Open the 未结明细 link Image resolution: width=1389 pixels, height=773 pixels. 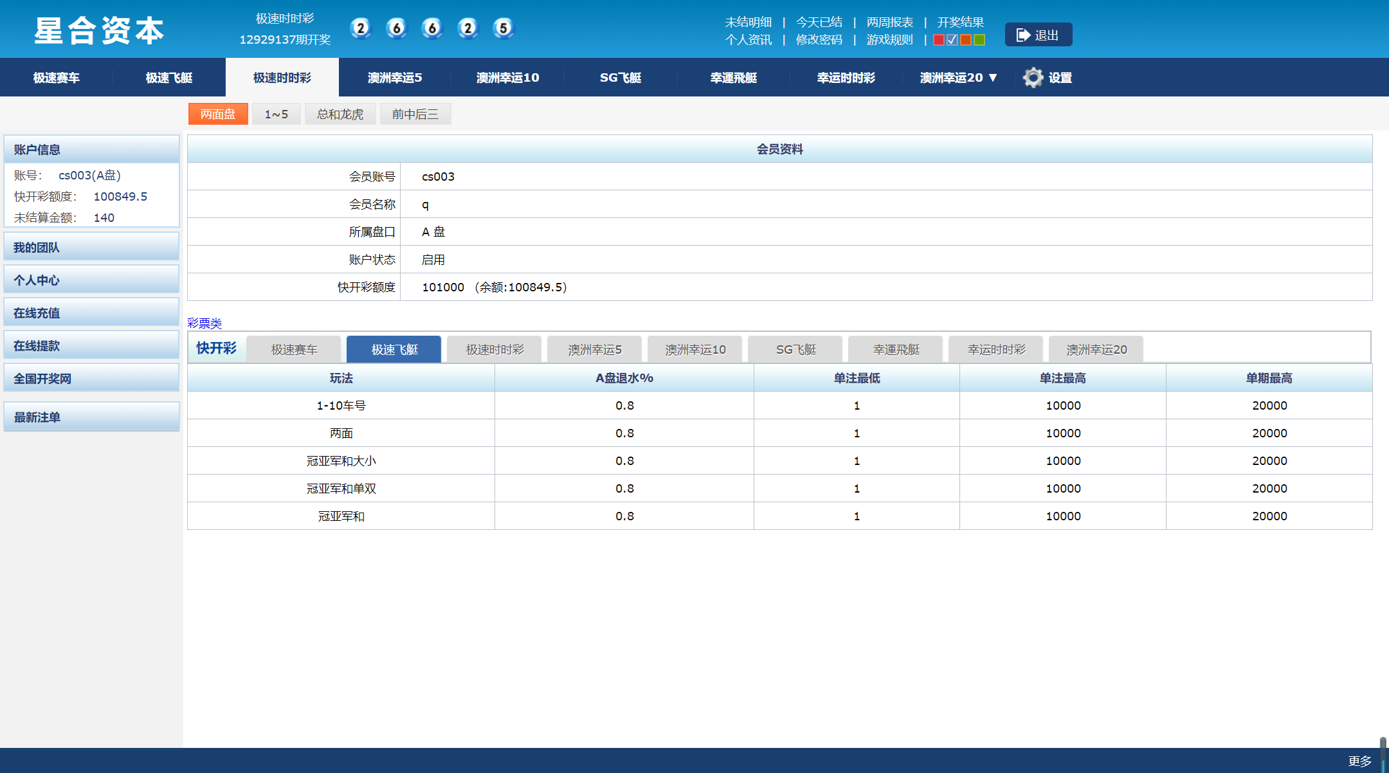tap(749, 23)
